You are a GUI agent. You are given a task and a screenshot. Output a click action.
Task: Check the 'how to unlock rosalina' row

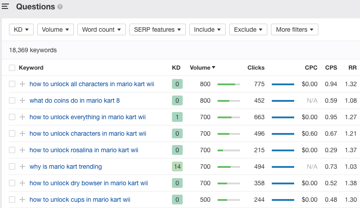tap(12, 150)
